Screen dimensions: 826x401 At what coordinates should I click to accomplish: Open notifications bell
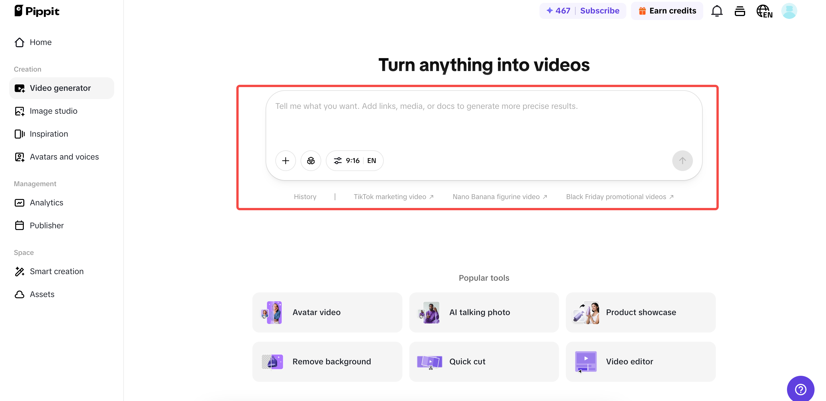pos(717,11)
